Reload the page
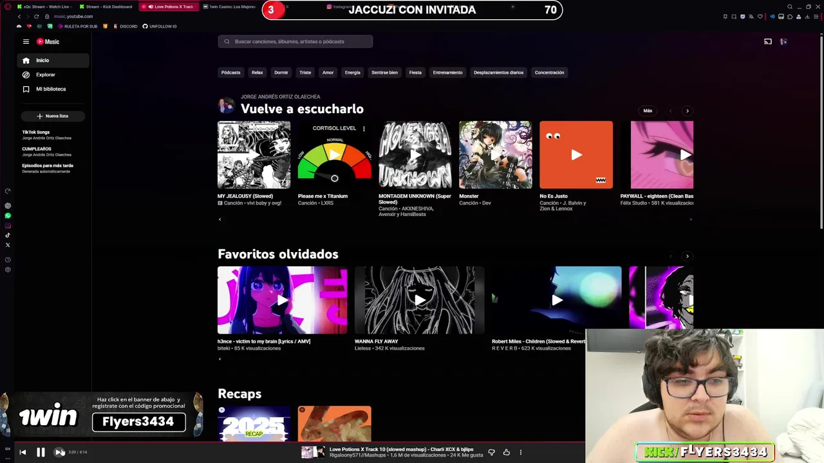 pyautogui.click(x=36, y=16)
